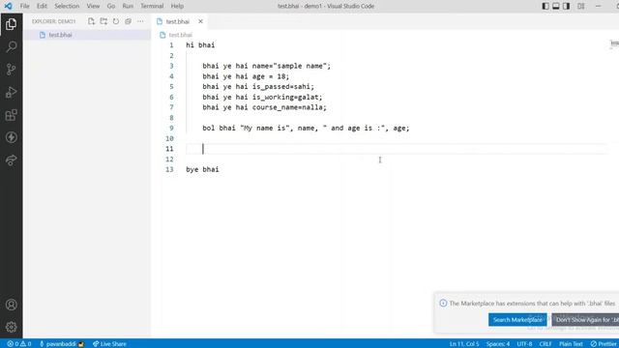Open the View menu
The width and height of the screenshot is (619, 348).
pyautogui.click(x=93, y=6)
